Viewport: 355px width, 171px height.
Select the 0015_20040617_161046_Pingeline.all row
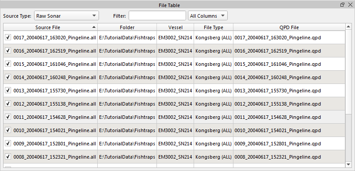(174, 64)
